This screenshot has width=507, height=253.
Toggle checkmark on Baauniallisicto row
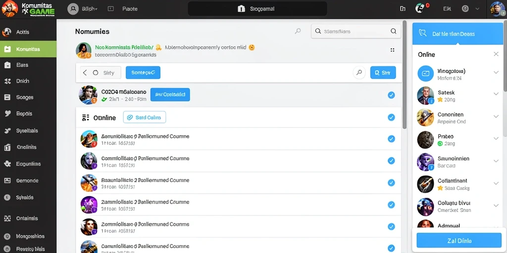(391, 183)
